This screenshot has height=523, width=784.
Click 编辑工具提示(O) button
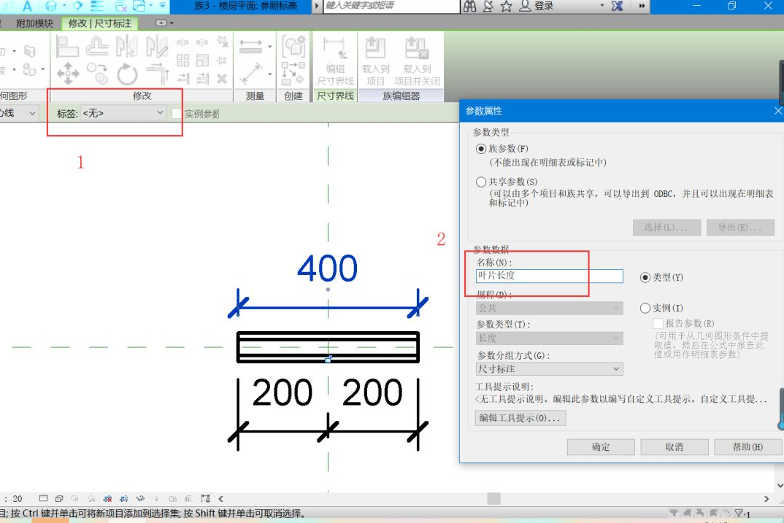pyautogui.click(x=519, y=417)
